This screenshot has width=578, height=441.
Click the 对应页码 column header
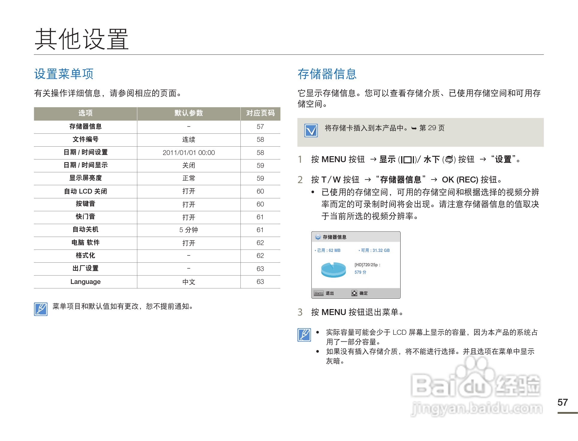(260, 113)
